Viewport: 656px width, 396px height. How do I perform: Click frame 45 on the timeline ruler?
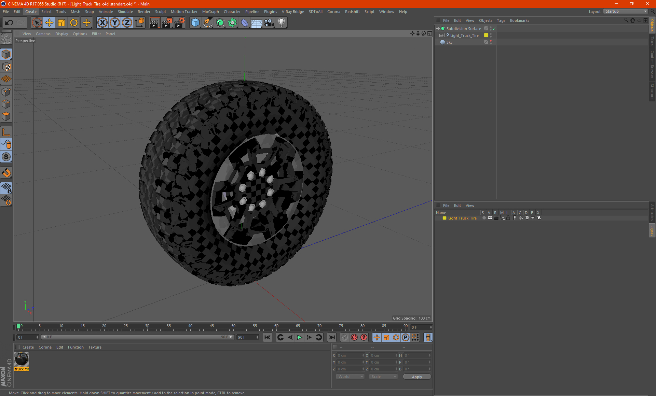click(212, 326)
